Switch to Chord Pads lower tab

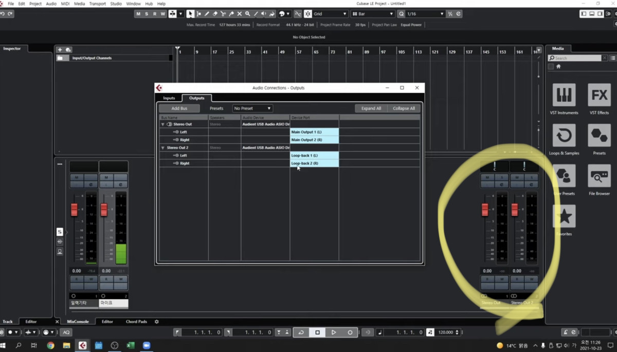(x=136, y=322)
